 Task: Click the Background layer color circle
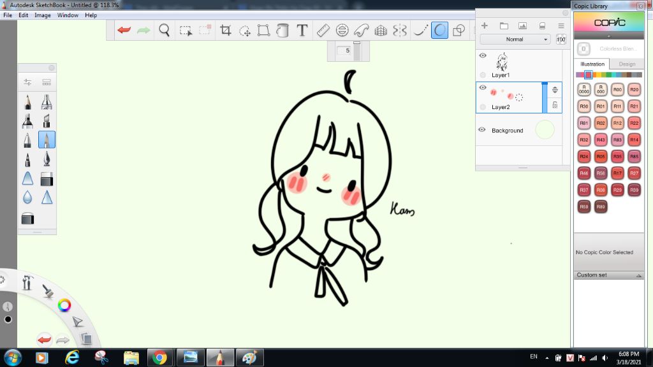pyautogui.click(x=545, y=129)
